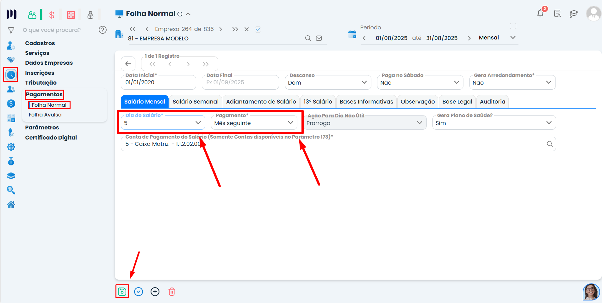Click the Data Final input field
This screenshot has width=602, height=303.
(240, 82)
